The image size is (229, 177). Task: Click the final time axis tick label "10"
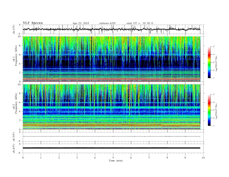(x=203, y=158)
